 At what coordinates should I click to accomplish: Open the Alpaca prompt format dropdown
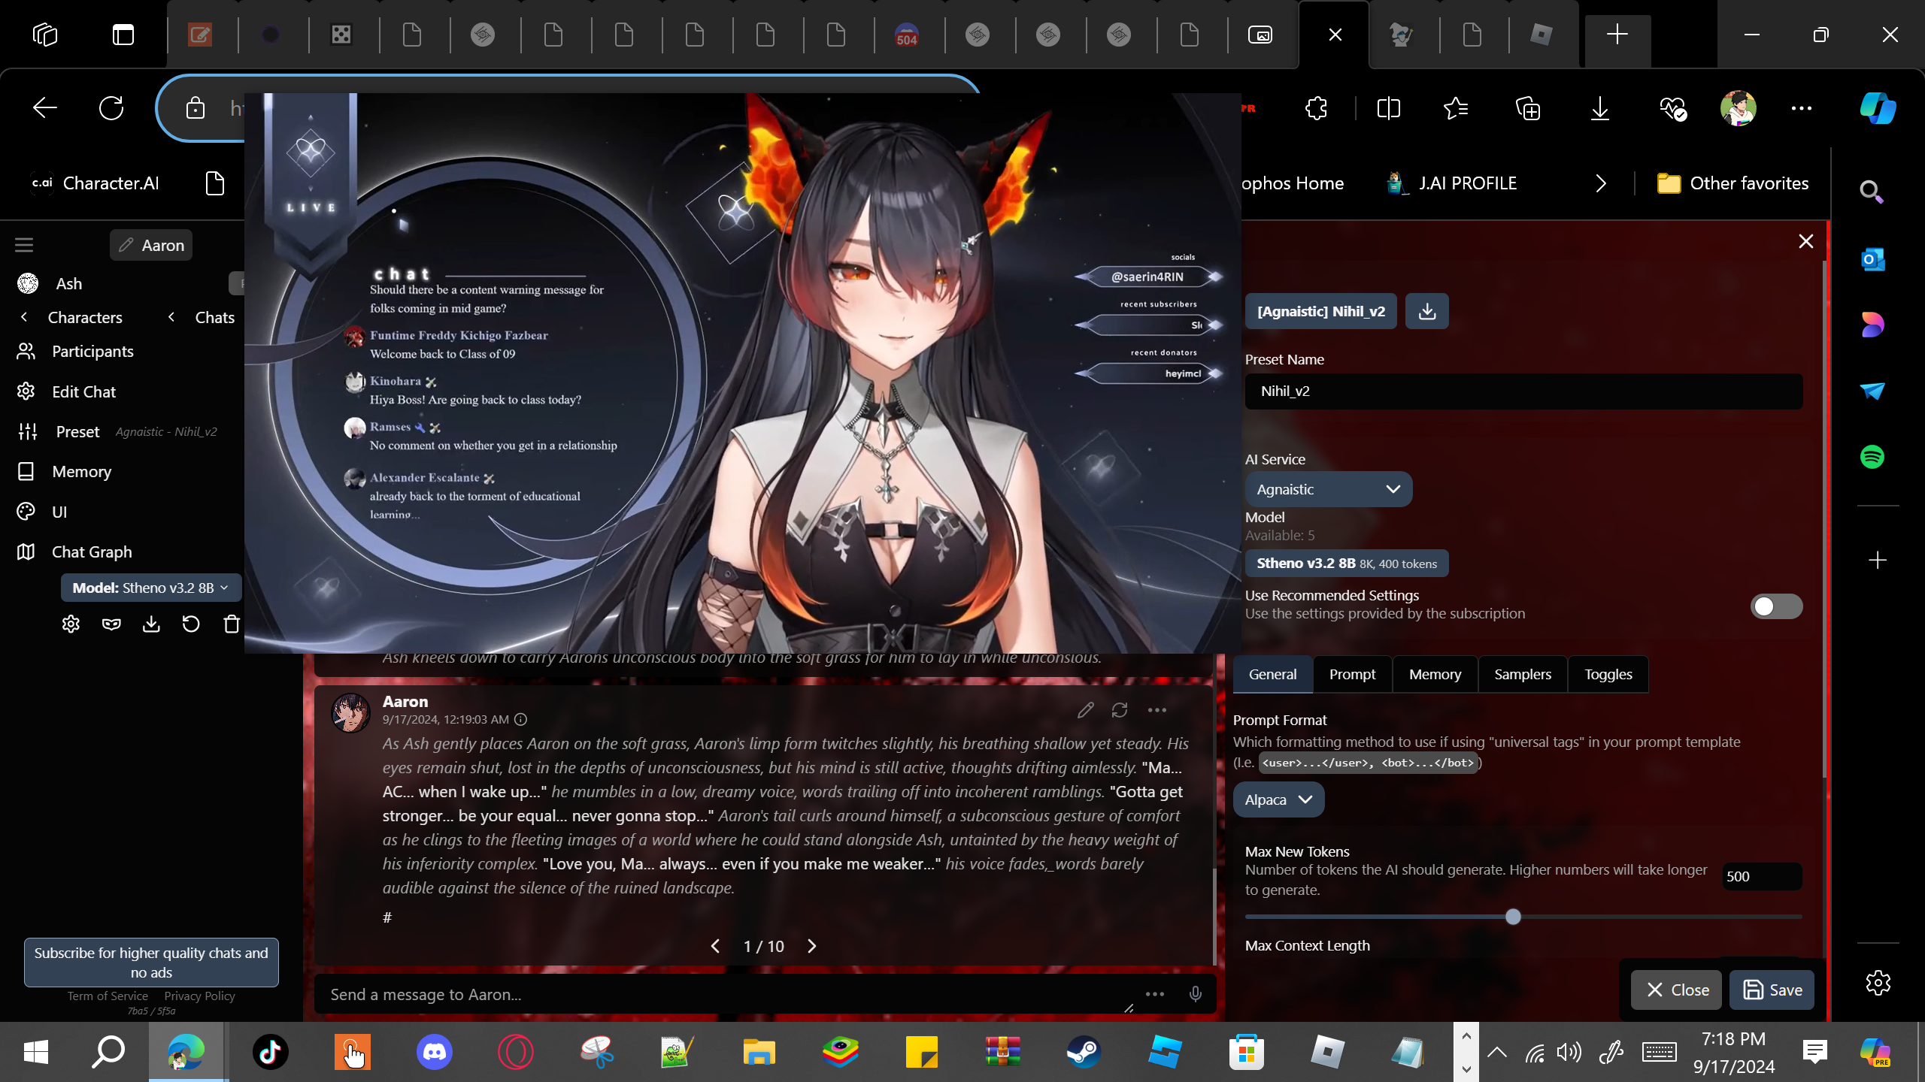coord(1278,799)
